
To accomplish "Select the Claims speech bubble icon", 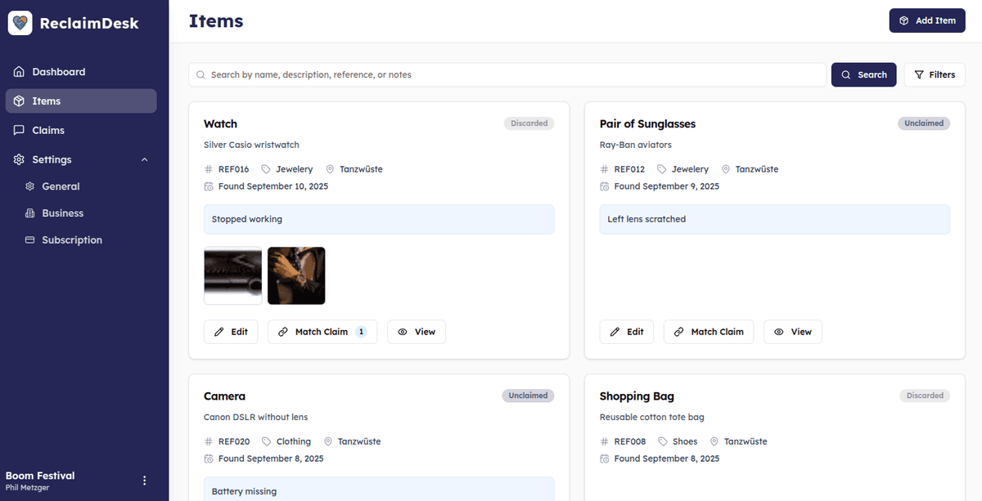I will pyautogui.click(x=19, y=130).
